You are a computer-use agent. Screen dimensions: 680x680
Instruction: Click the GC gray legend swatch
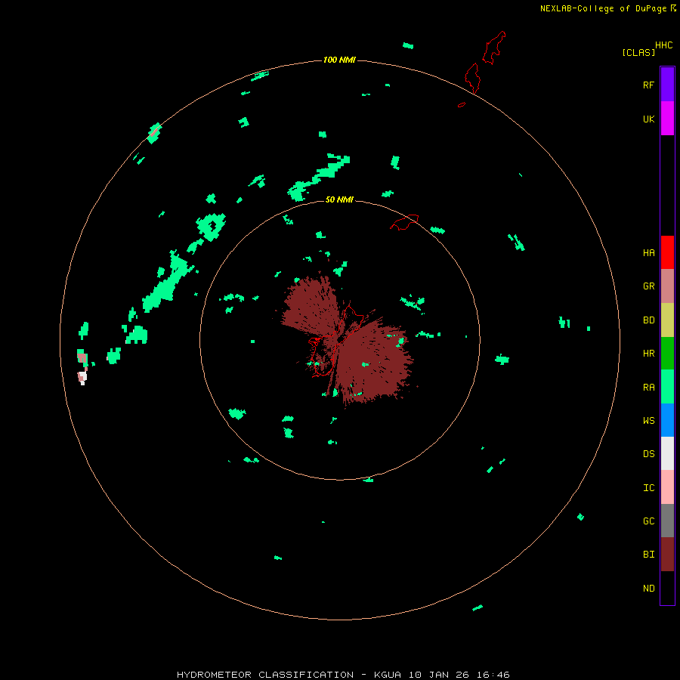[667, 521]
